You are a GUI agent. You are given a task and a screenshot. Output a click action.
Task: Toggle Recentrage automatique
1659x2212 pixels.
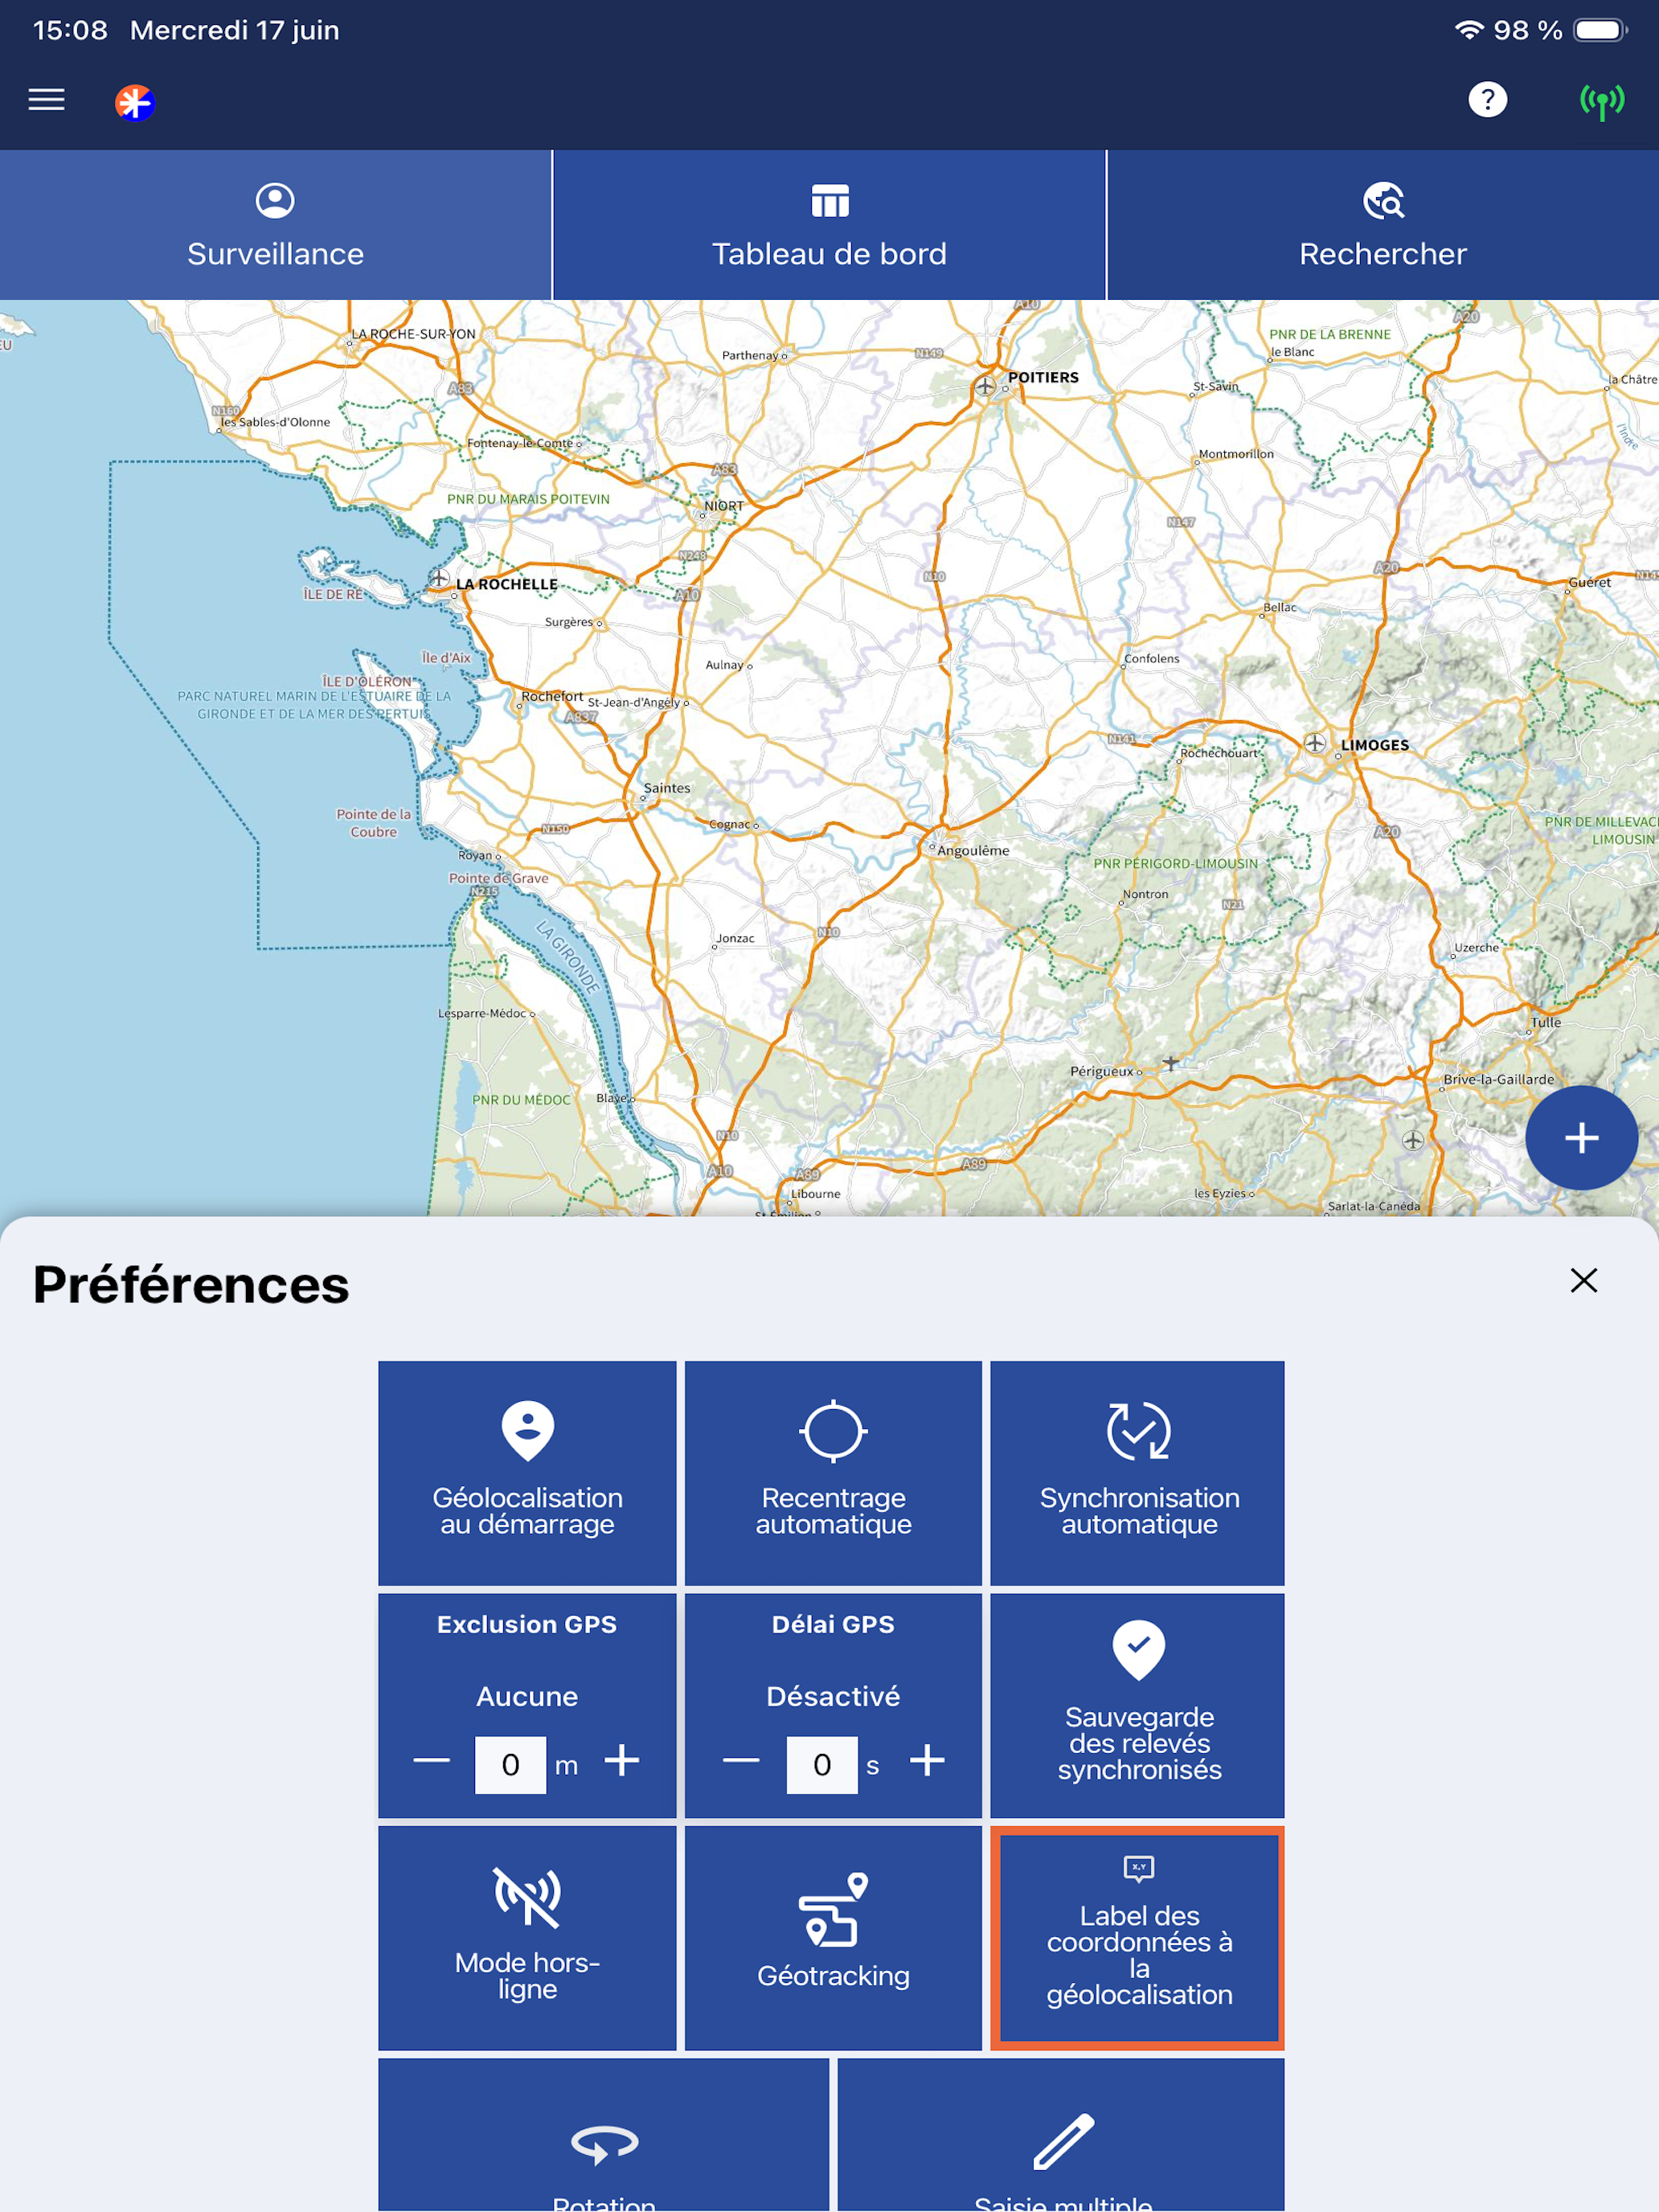(x=833, y=1472)
